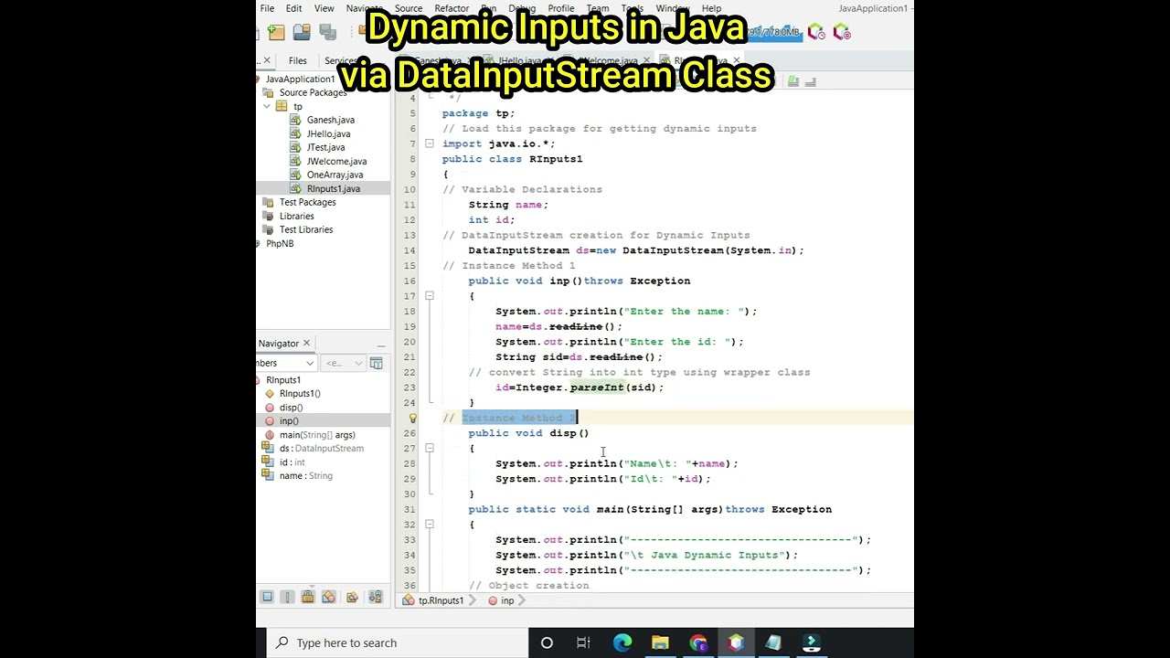Click tp.RInputs1 in the breadcrumb bar

[x=441, y=600]
